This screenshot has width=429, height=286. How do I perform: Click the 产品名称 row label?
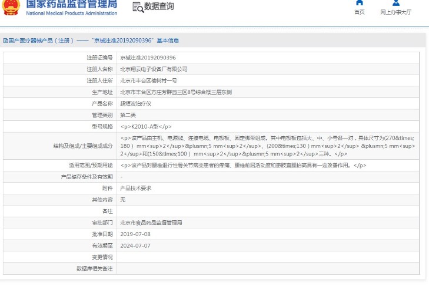[x=102, y=103]
